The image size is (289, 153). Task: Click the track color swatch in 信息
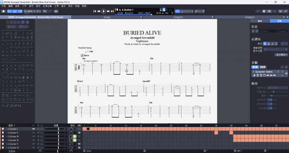click(x=253, y=31)
